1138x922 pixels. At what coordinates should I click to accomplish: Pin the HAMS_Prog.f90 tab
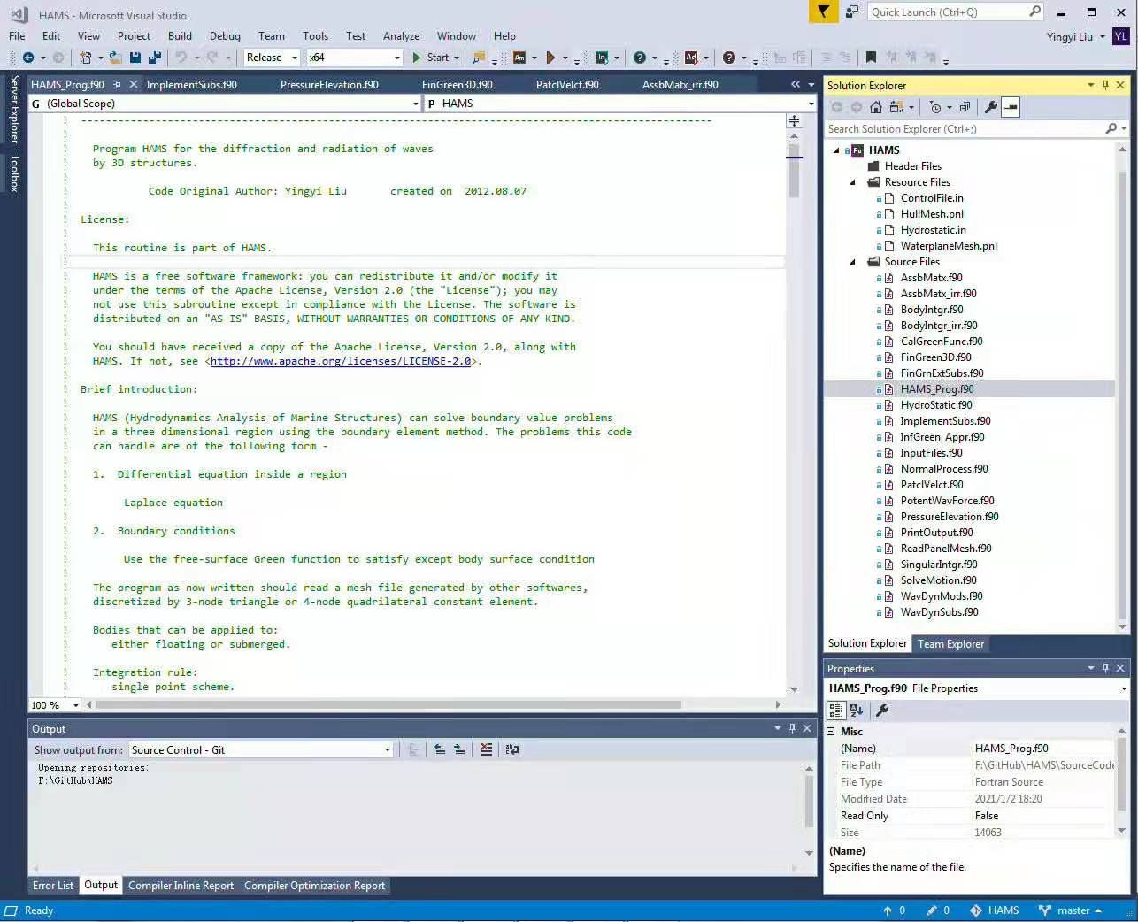click(115, 85)
